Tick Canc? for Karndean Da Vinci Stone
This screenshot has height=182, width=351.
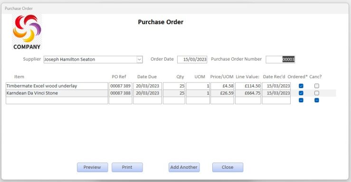click(316, 93)
